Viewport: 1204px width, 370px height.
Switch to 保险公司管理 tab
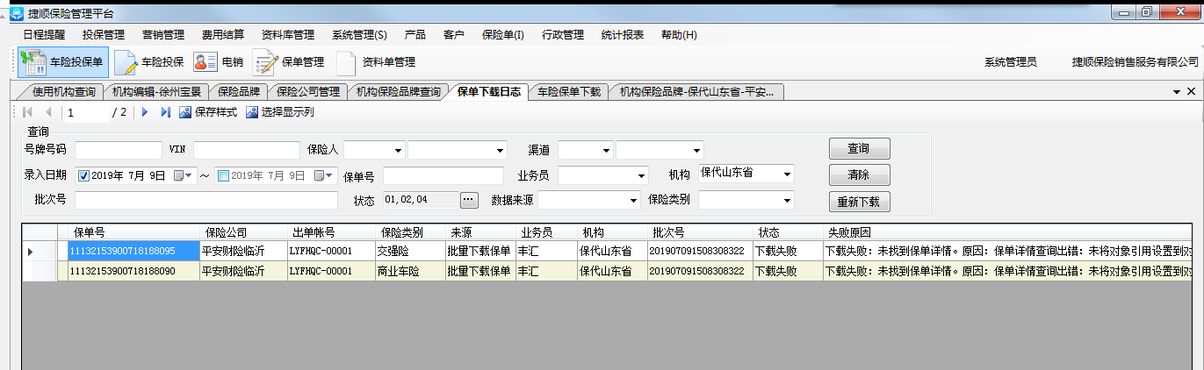[x=307, y=91]
